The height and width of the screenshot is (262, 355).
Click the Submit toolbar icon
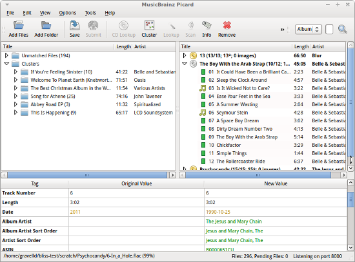(x=94, y=25)
